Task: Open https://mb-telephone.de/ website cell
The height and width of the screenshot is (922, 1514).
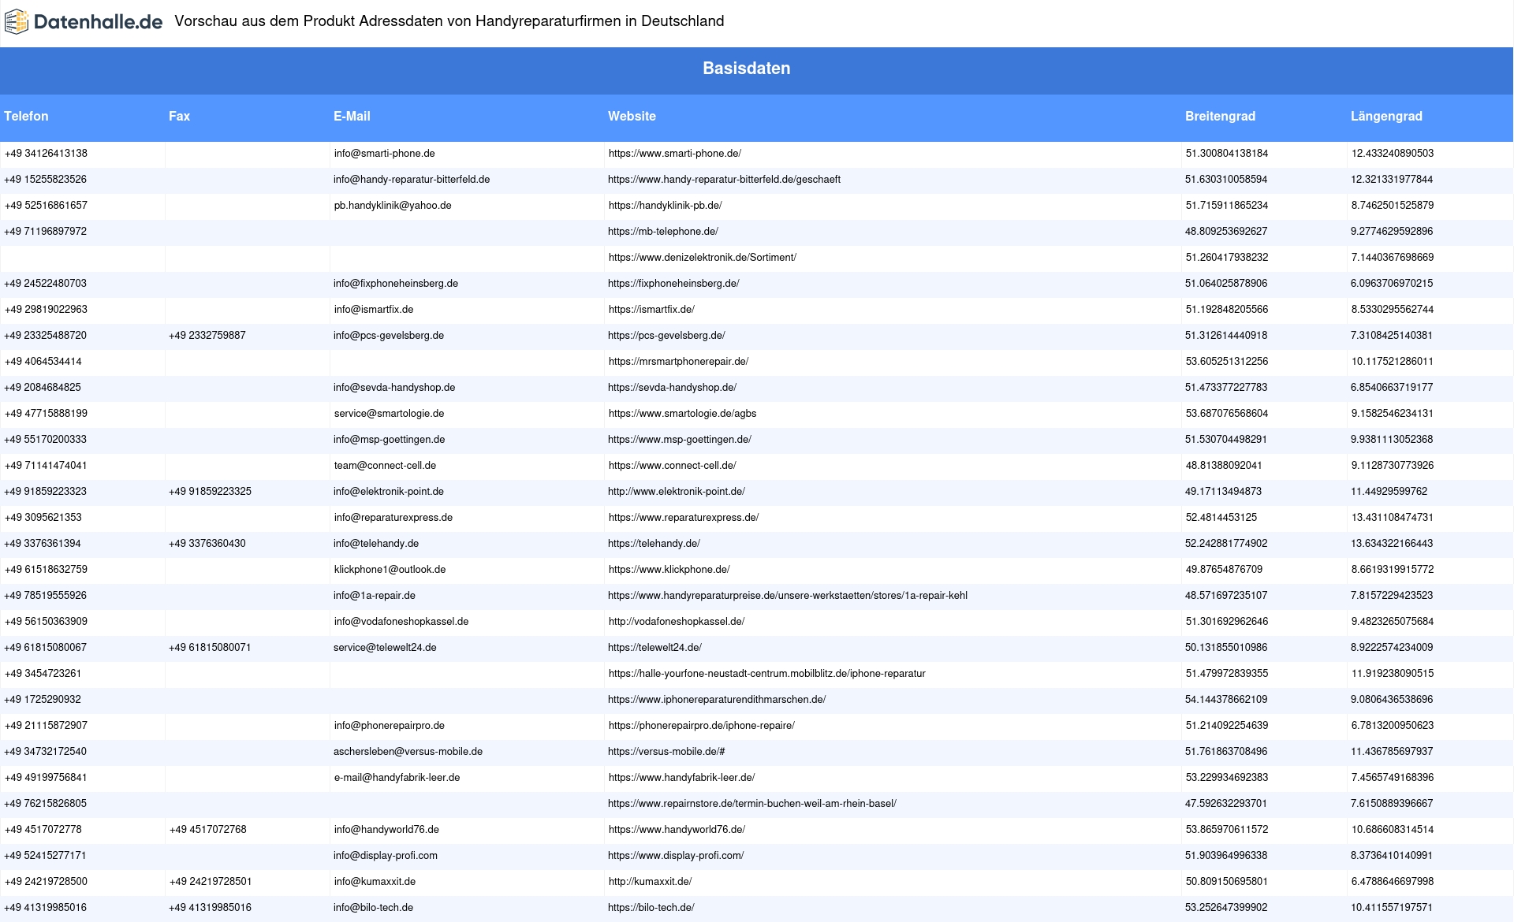Action: pos(663,232)
